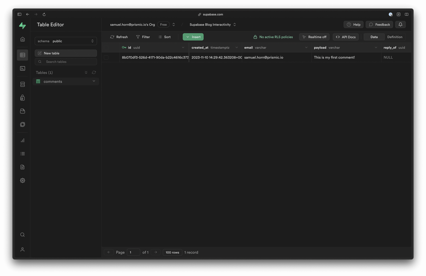Toggle the Realtime off button

pos(314,37)
